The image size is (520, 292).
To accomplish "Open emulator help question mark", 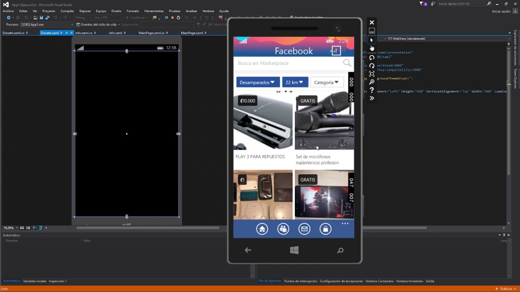I will pos(372,90).
